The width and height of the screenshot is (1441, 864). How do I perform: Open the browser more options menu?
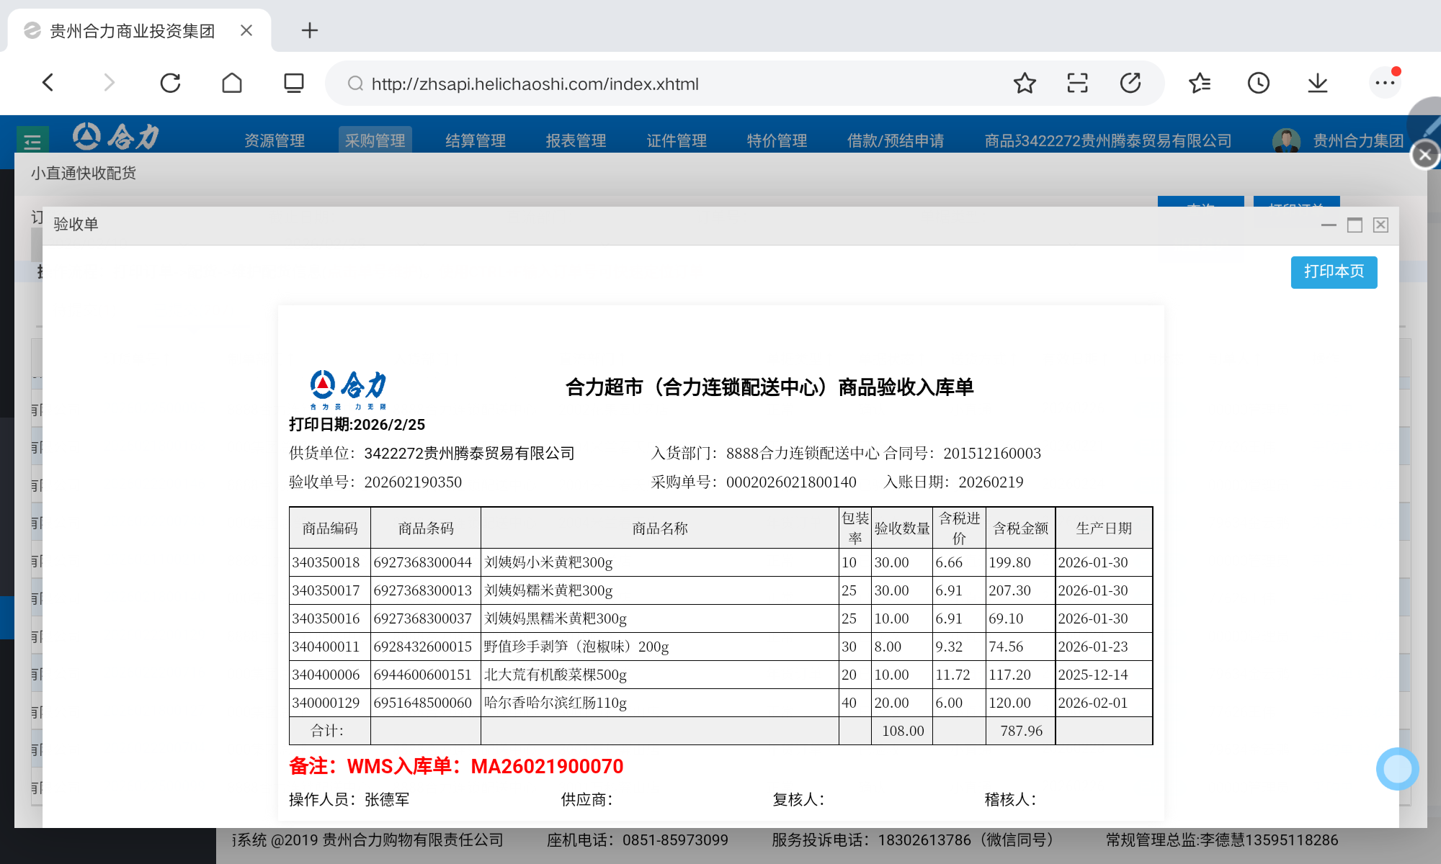[1384, 84]
